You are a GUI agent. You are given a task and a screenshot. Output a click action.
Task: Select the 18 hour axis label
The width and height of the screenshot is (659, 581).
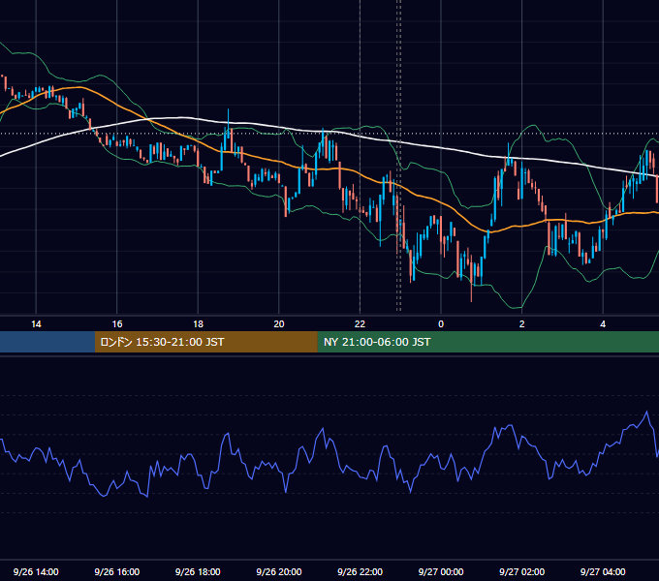[198, 324]
